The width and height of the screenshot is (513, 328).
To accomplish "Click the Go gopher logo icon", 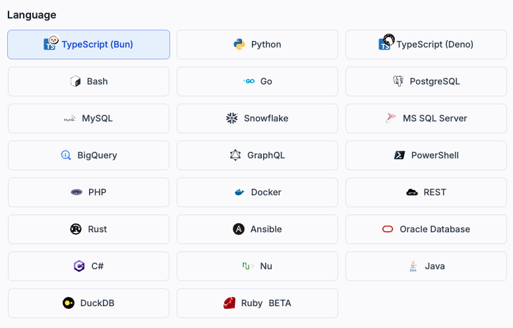I will click(249, 81).
